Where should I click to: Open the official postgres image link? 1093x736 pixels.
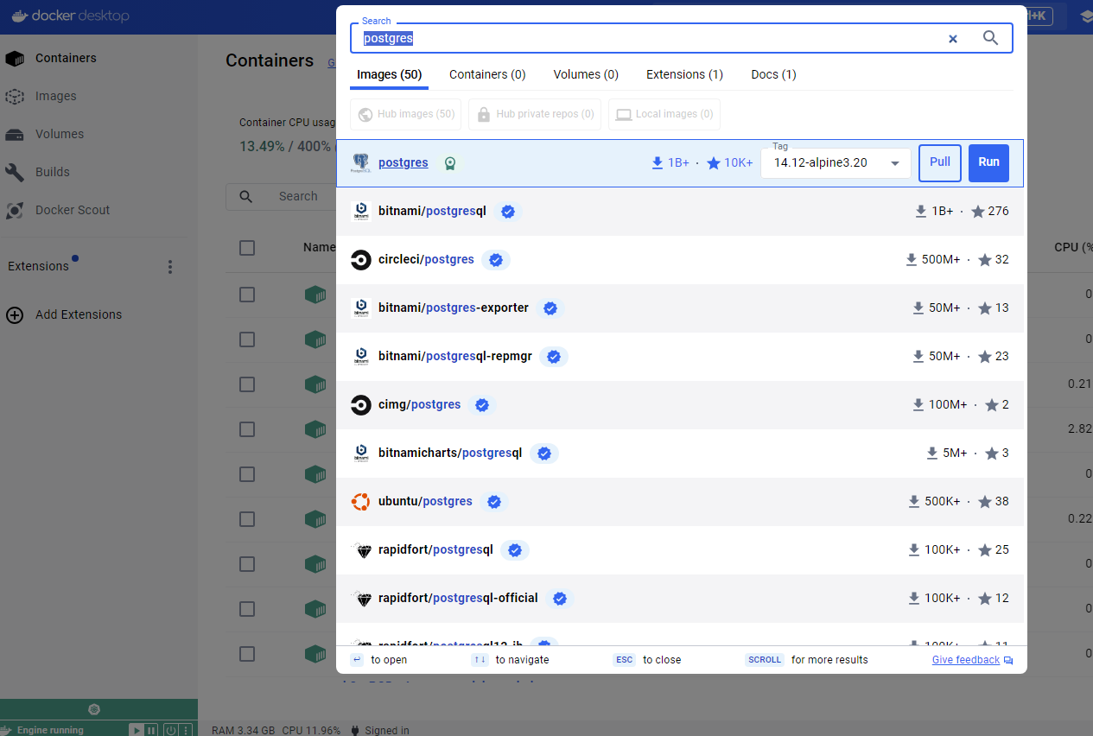[403, 162]
